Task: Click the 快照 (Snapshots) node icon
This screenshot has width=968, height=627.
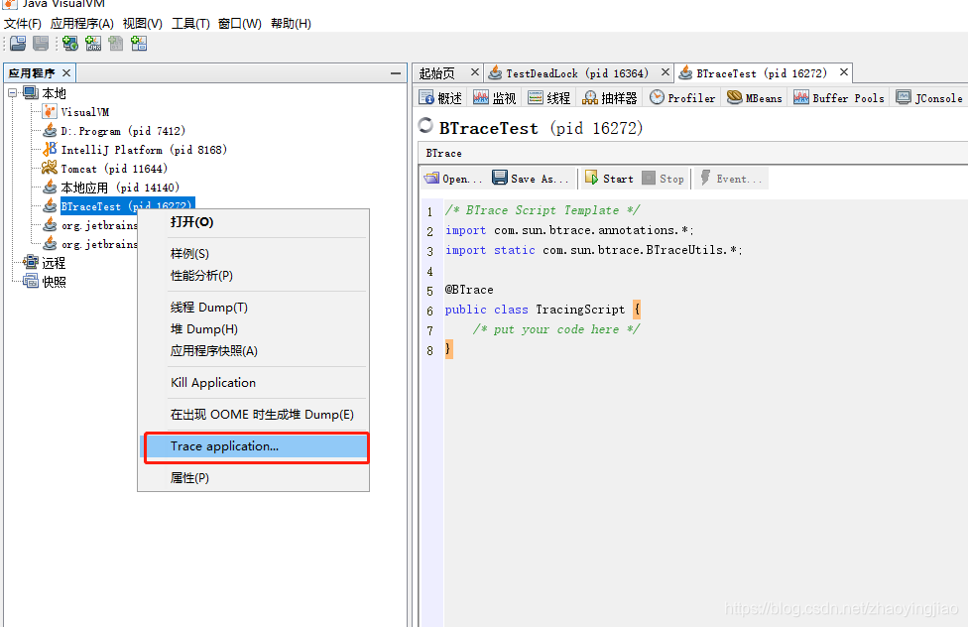Action: tap(31, 281)
